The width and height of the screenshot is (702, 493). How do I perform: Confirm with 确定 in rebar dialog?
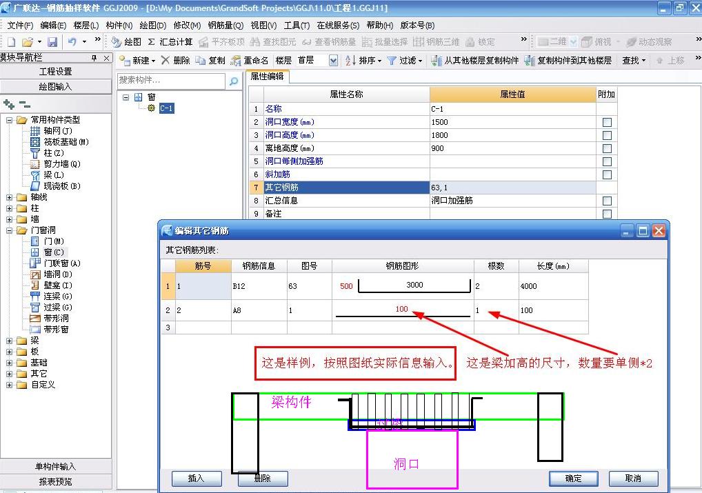(573, 479)
